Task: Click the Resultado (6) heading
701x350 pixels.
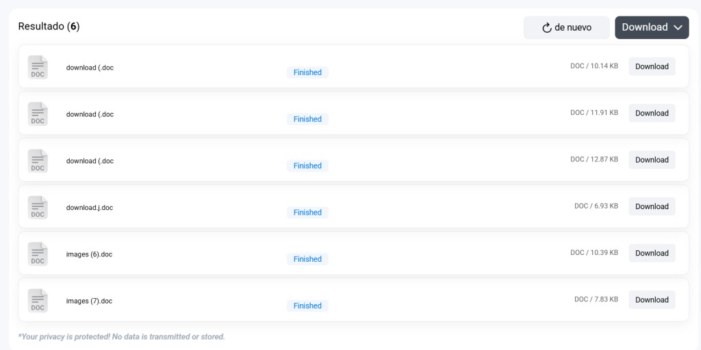Action: [x=49, y=27]
